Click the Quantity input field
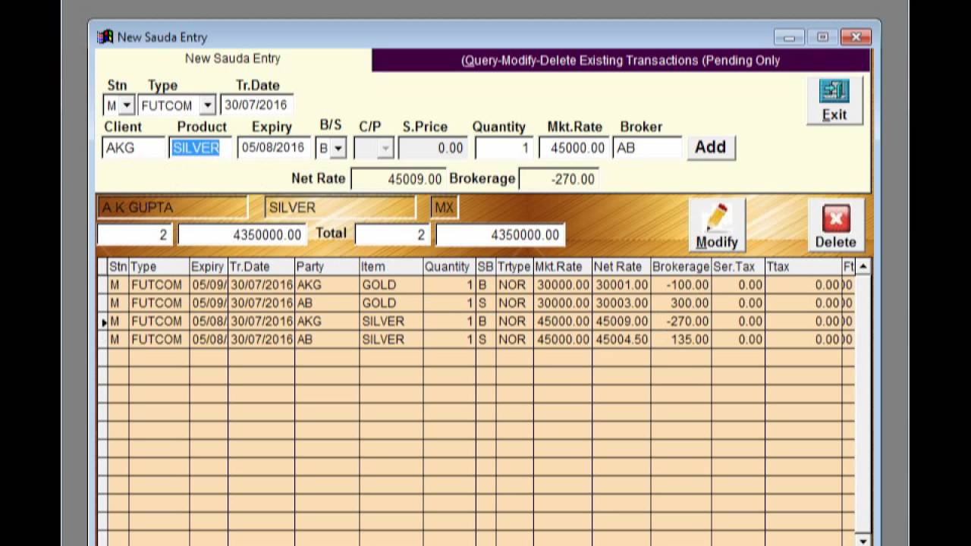The width and height of the screenshot is (971, 546). click(504, 148)
